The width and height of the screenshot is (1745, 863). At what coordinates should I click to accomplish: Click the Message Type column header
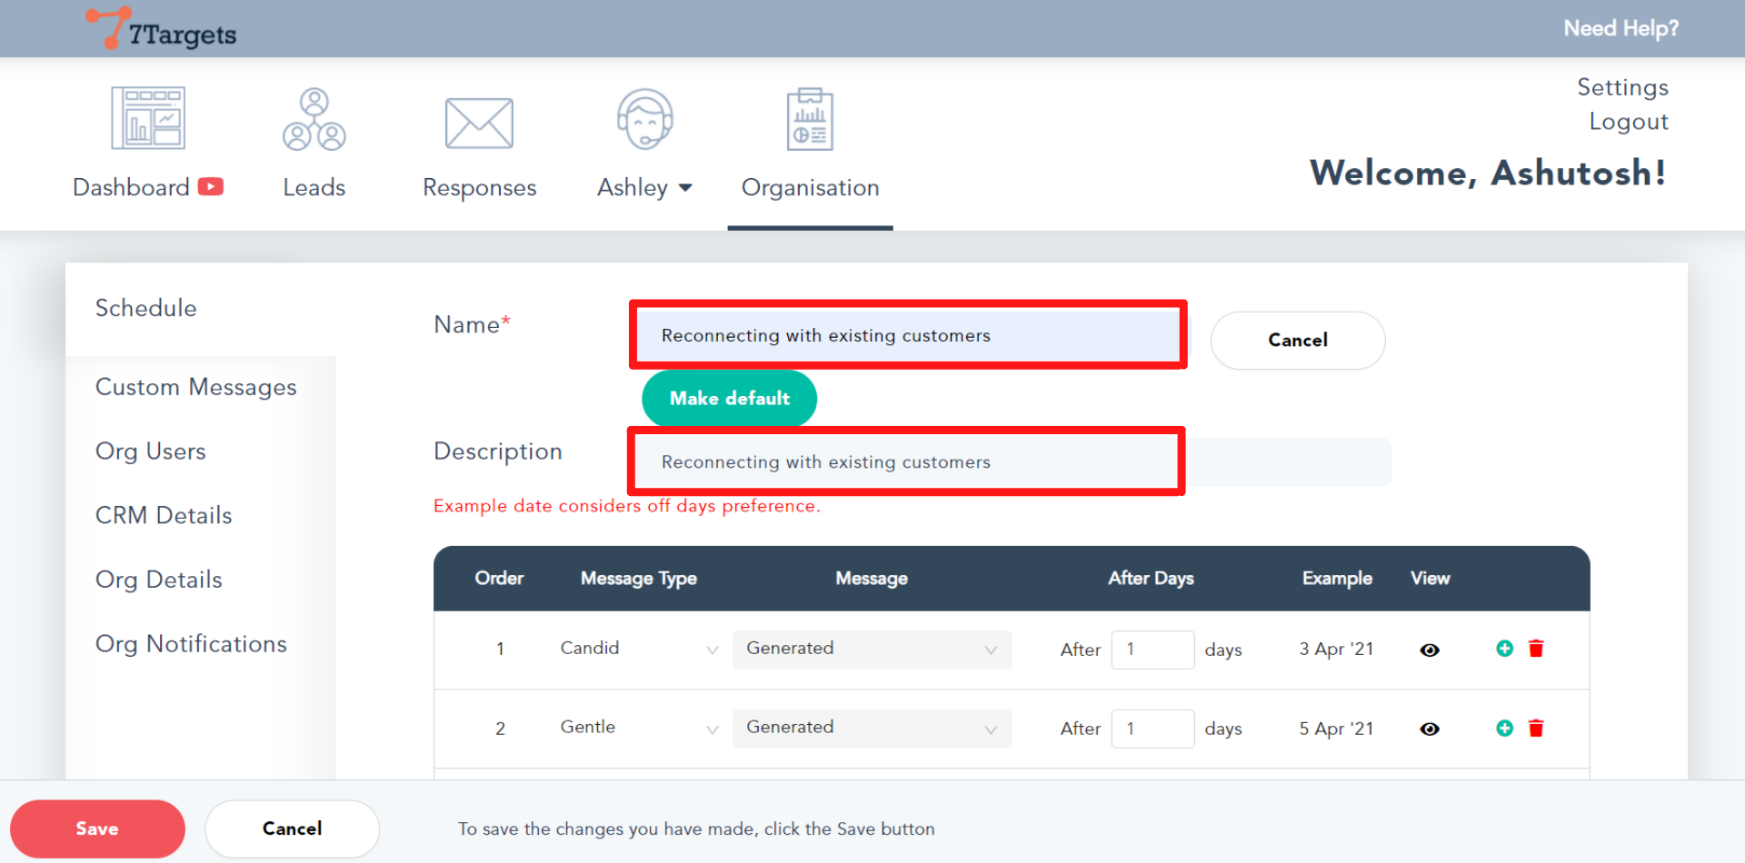(x=639, y=579)
